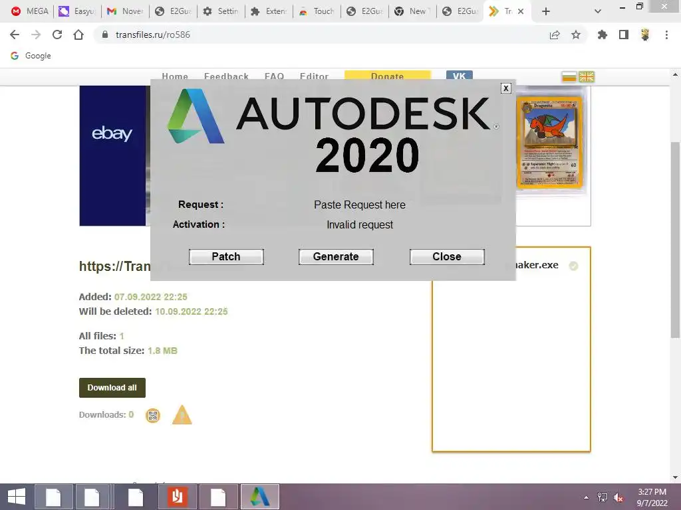Open the Google bookmark in bookmarks bar

coord(31,56)
